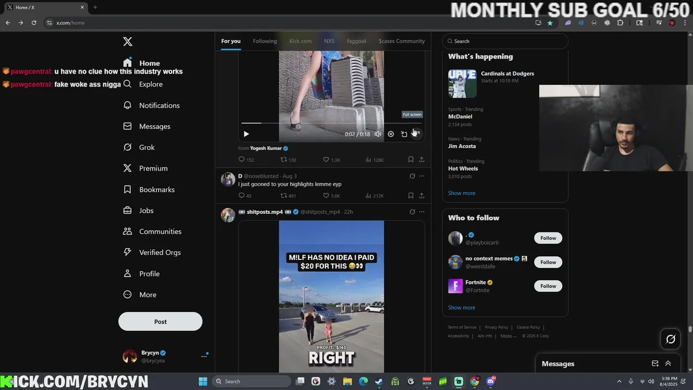Image resolution: width=693 pixels, height=390 pixels.
Task: Share the Yogesh Kumar video post
Action: [422, 160]
